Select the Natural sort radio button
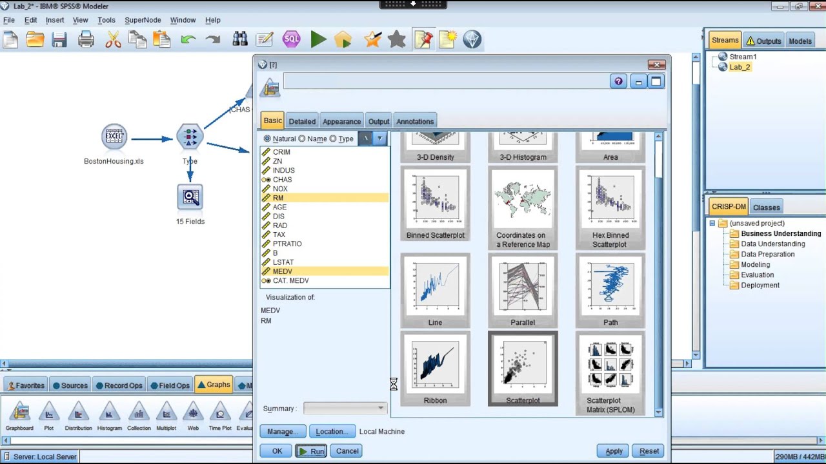 (x=267, y=139)
